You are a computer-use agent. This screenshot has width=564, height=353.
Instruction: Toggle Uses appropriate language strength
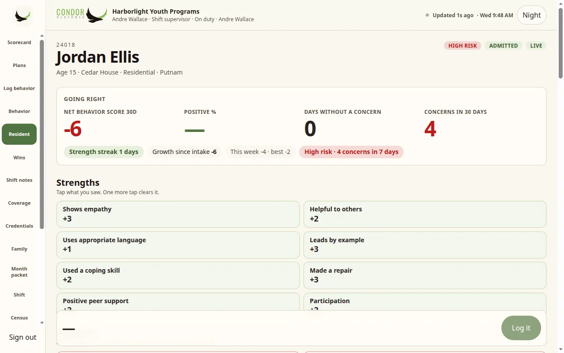(178, 245)
